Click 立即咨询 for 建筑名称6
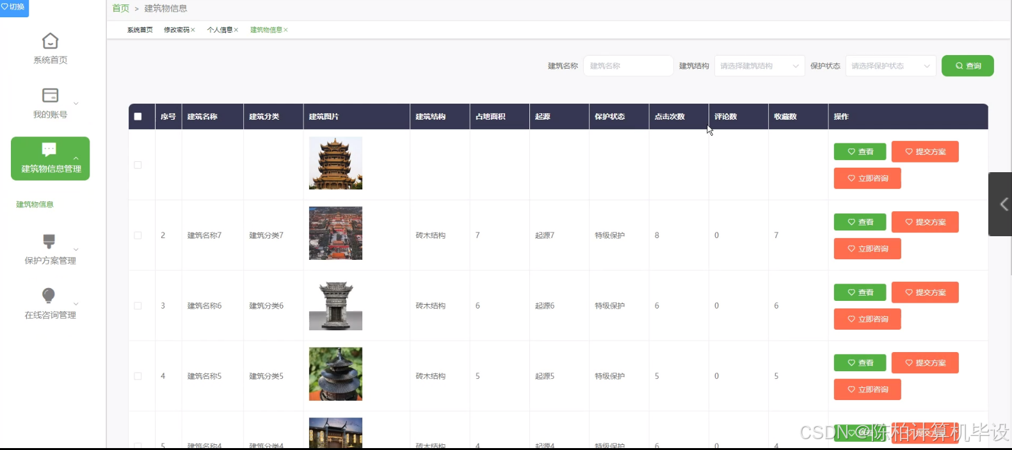This screenshot has width=1012, height=450. click(867, 319)
